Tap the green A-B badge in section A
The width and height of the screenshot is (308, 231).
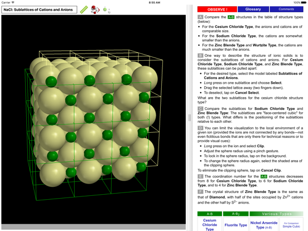pos(231,17)
